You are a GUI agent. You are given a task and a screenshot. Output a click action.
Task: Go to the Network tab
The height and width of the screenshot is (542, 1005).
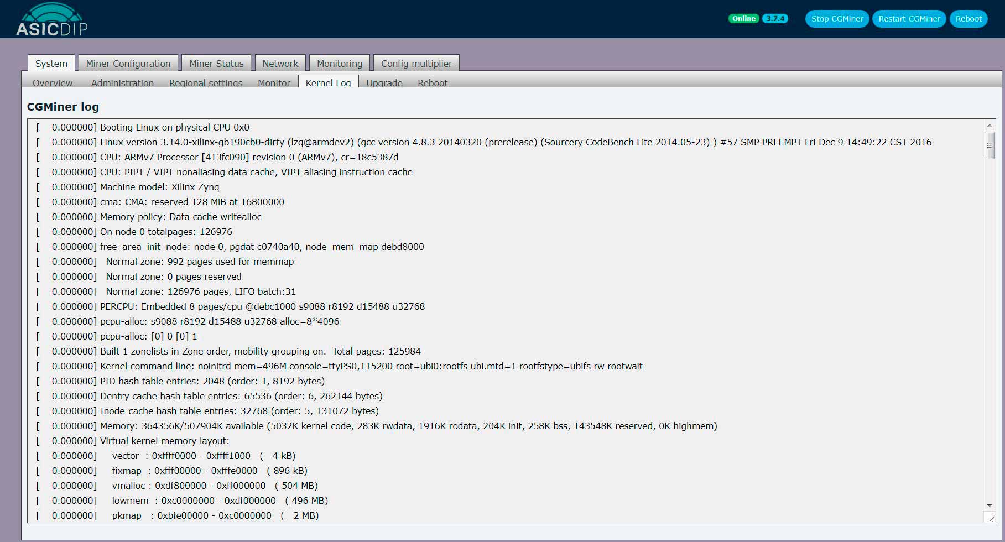coord(280,64)
